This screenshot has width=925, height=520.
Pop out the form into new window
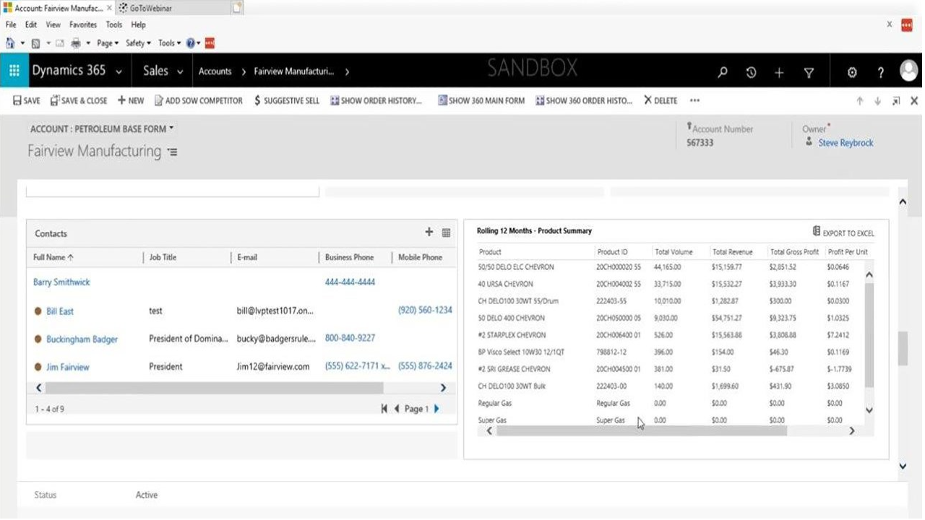coord(896,101)
